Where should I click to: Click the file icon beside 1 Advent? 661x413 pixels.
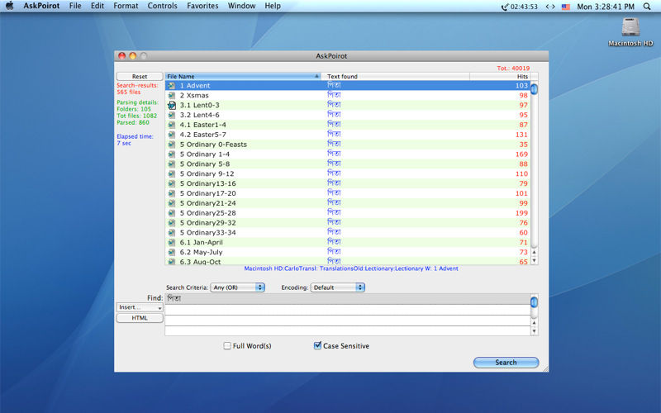[172, 86]
